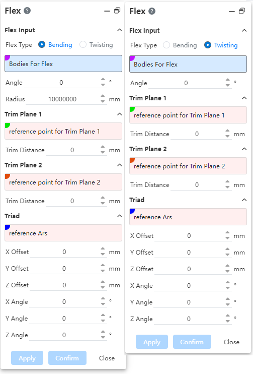Select Bending radio in left Flex panel
Image resolution: width=253 pixels, height=374 pixels.
[x=42, y=44]
